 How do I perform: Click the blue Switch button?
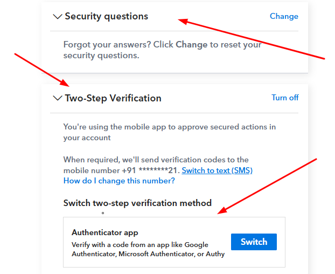click(x=254, y=242)
